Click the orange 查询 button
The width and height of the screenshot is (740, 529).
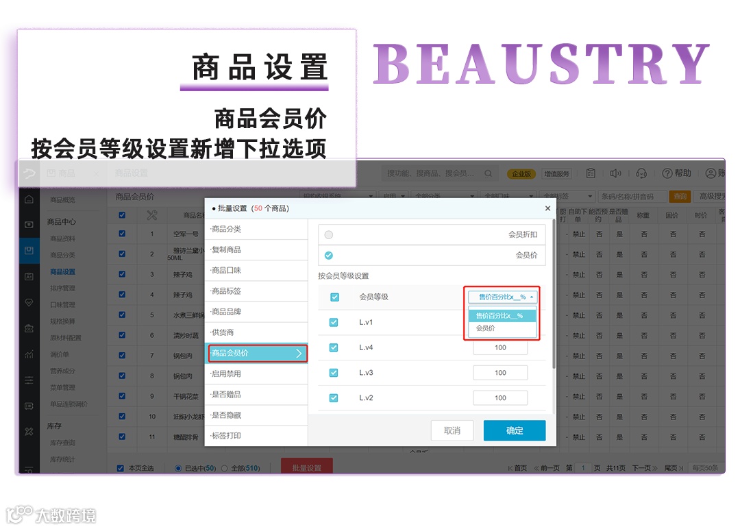tap(680, 196)
